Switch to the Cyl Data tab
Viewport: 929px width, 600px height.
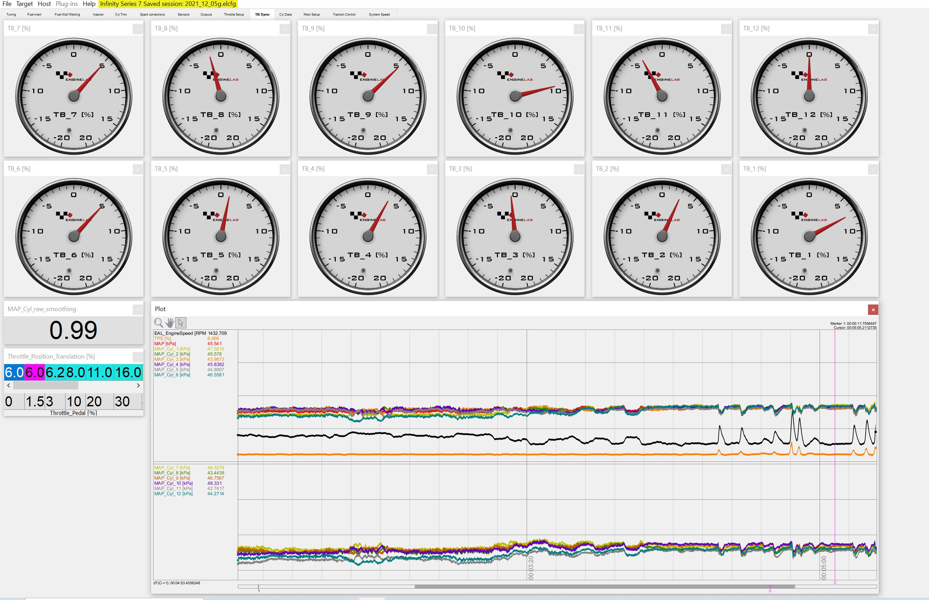tap(285, 15)
